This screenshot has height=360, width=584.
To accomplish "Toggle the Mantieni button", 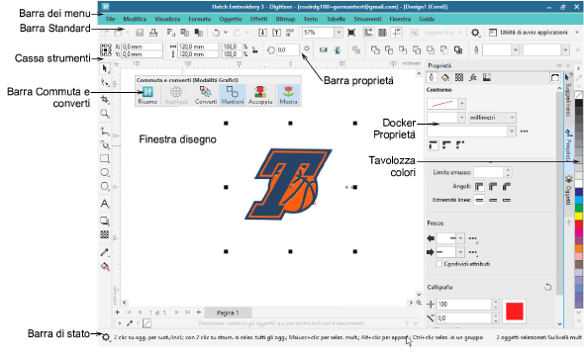I will [233, 95].
